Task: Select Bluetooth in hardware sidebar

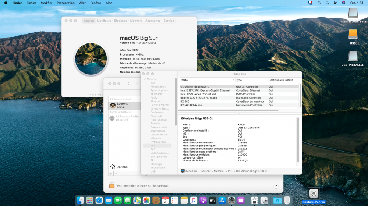Action: tap(156, 102)
